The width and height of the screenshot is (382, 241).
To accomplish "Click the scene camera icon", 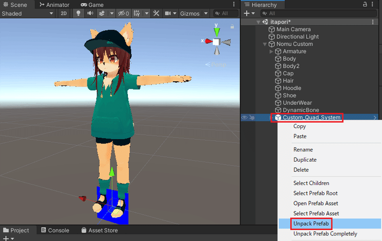I will click(x=168, y=13).
